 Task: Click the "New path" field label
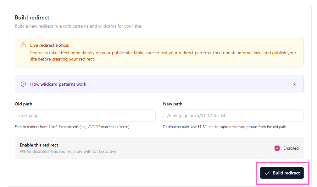coord(173,104)
